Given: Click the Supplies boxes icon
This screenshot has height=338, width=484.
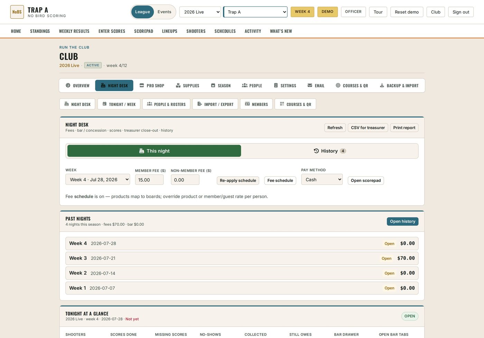Looking at the screenshot, I should [x=178, y=85].
